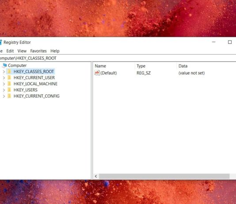Screen dimensions: 236x204
Task: Click the Computer icon in tree
Action: (5, 65)
